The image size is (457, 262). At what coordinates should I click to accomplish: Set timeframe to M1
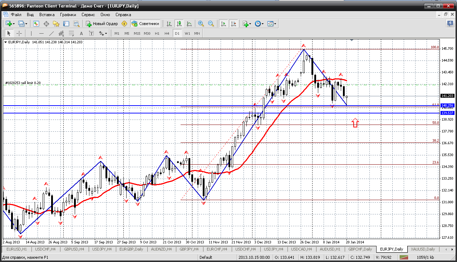coord(117,33)
